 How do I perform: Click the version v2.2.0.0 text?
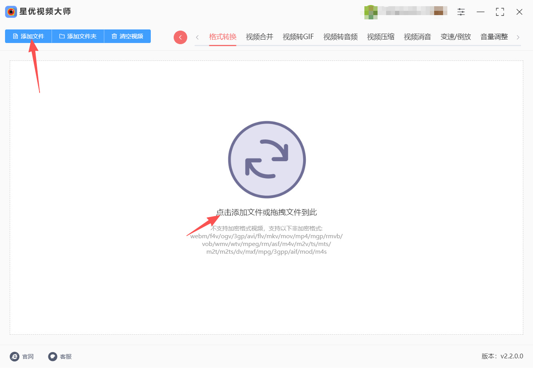coord(502,356)
